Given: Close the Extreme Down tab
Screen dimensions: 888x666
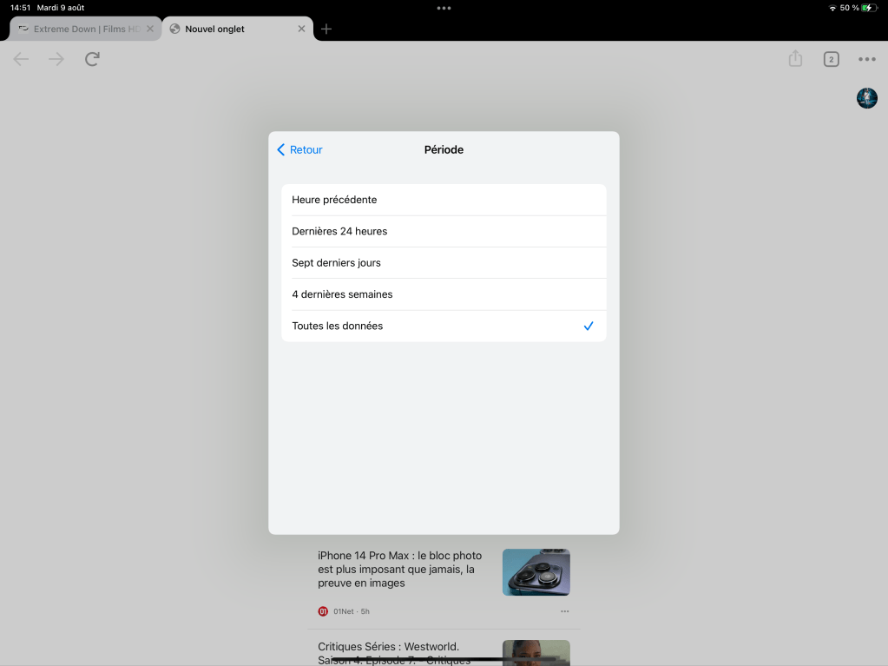Looking at the screenshot, I should (x=150, y=29).
